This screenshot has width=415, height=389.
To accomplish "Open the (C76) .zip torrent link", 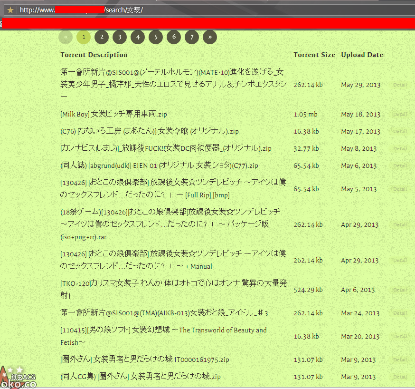I will pos(150,131).
